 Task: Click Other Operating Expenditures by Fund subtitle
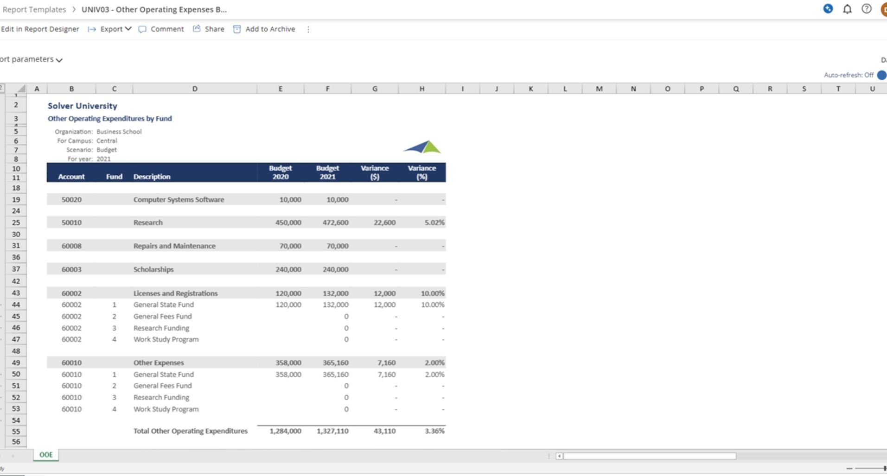[110, 119]
